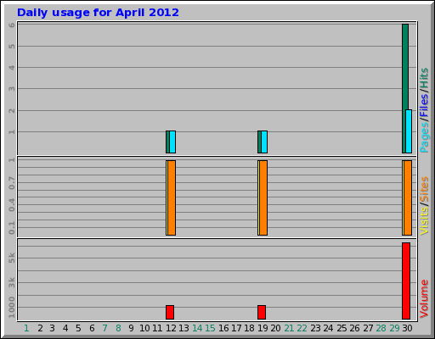Screen dimensions: 435x339
Task: Click the orange Sites bar for day 30
Action: pos(408,197)
